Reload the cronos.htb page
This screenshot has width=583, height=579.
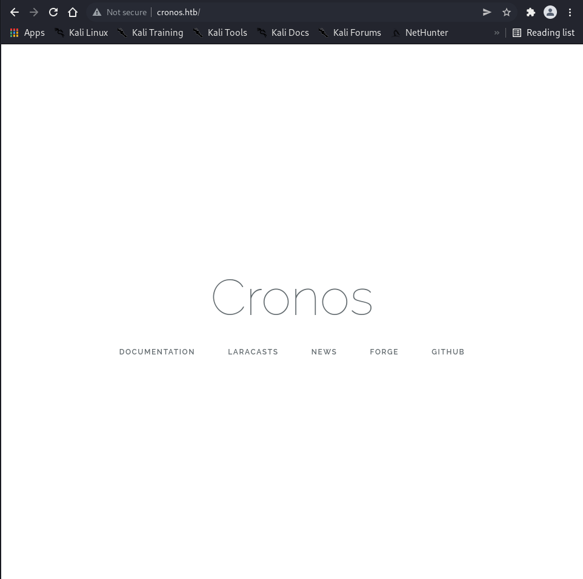(x=53, y=12)
